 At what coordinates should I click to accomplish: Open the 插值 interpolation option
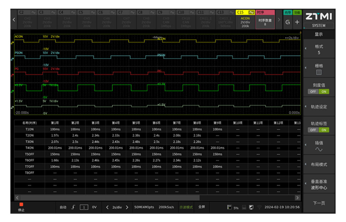click(319, 146)
